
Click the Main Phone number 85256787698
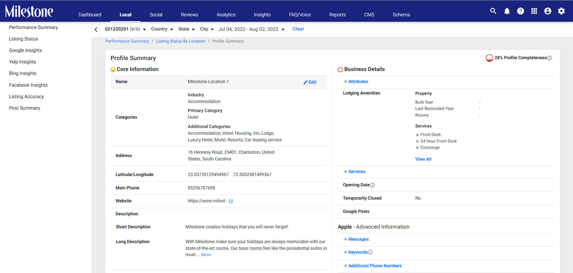(201, 188)
